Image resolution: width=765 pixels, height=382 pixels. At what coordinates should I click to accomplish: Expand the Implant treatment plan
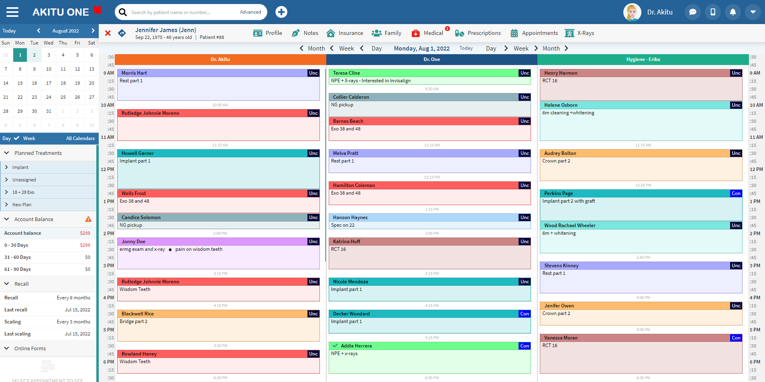pos(7,167)
